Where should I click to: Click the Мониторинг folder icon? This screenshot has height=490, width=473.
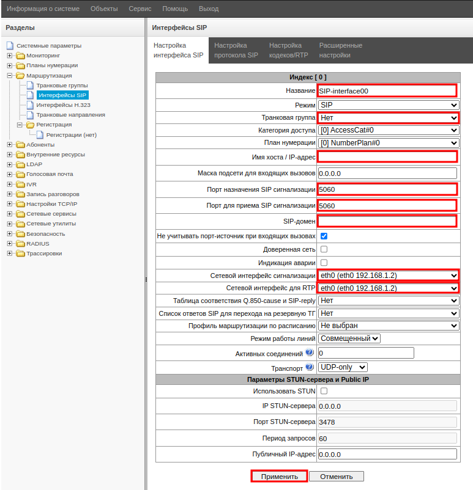[20, 56]
